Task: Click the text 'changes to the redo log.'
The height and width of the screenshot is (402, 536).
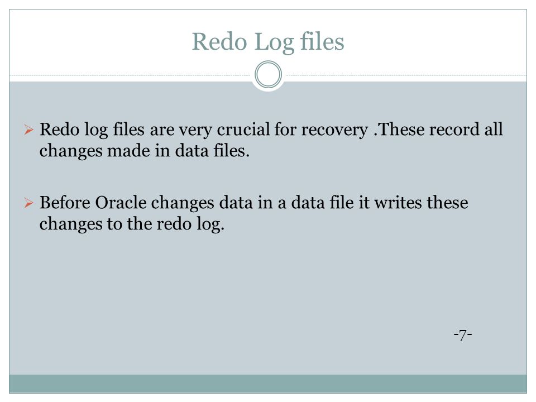Action: [132, 224]
